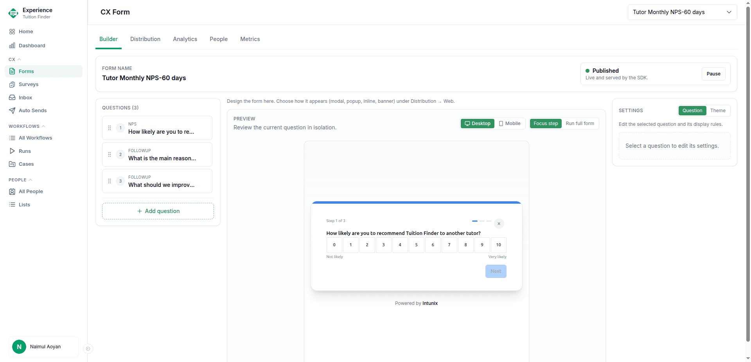Switch to the Analytics tab
The height and width of the screenshot is (362, 751).
(185, 39)
